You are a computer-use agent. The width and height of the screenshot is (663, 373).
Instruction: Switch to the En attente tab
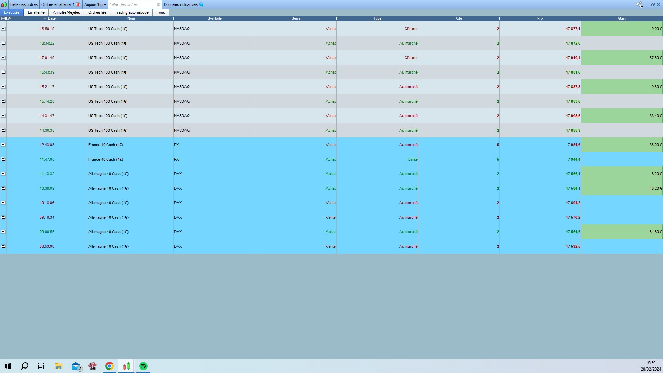click(x=36, y=12)
